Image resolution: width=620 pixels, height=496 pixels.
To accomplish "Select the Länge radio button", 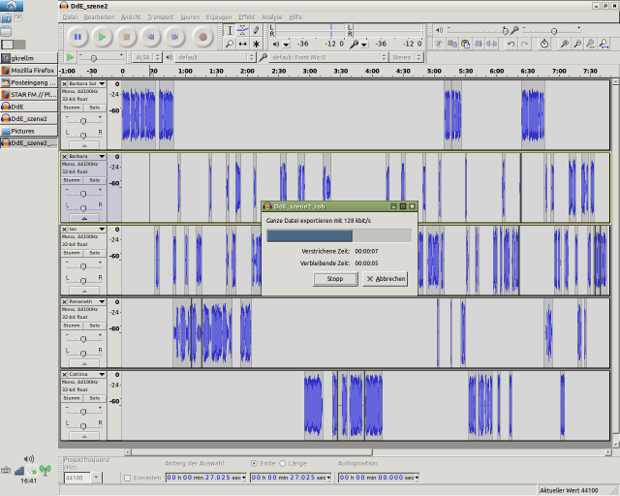I will click(x=282, y=463).
